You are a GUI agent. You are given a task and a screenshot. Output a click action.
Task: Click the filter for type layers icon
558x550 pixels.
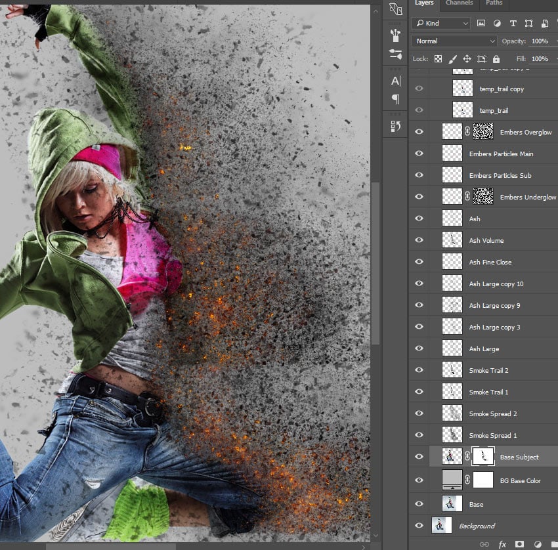coord(513,23)
